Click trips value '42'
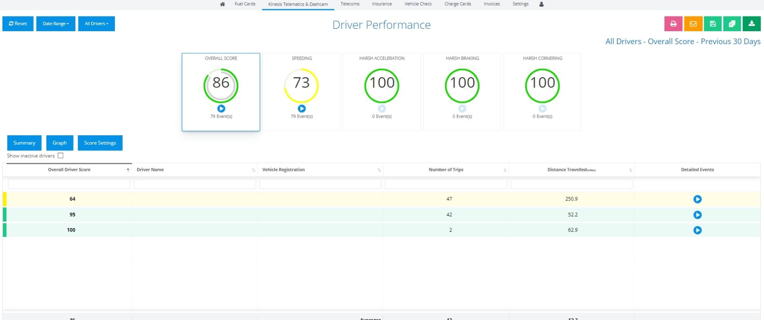This screenshot has height=320, width=764. pos(449,214)
